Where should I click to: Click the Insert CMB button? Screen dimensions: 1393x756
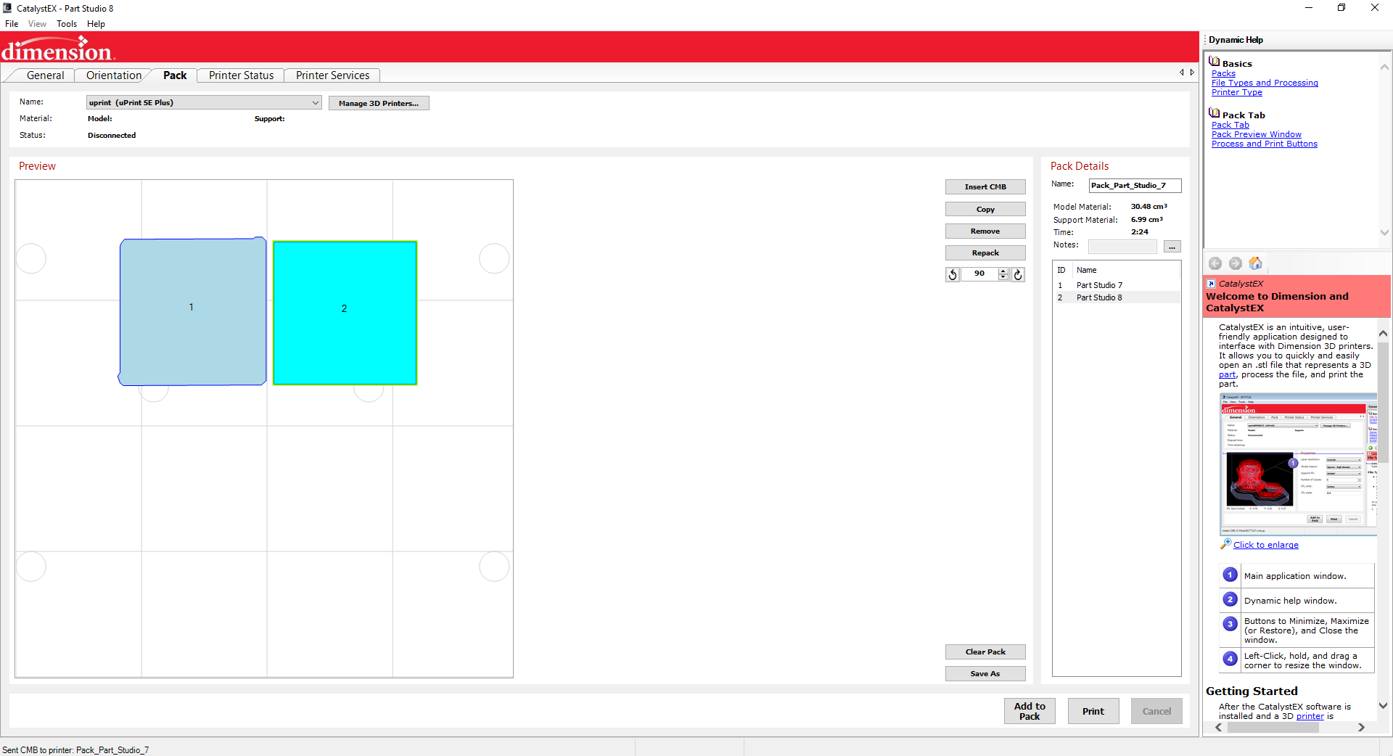[x=985, y=187]
